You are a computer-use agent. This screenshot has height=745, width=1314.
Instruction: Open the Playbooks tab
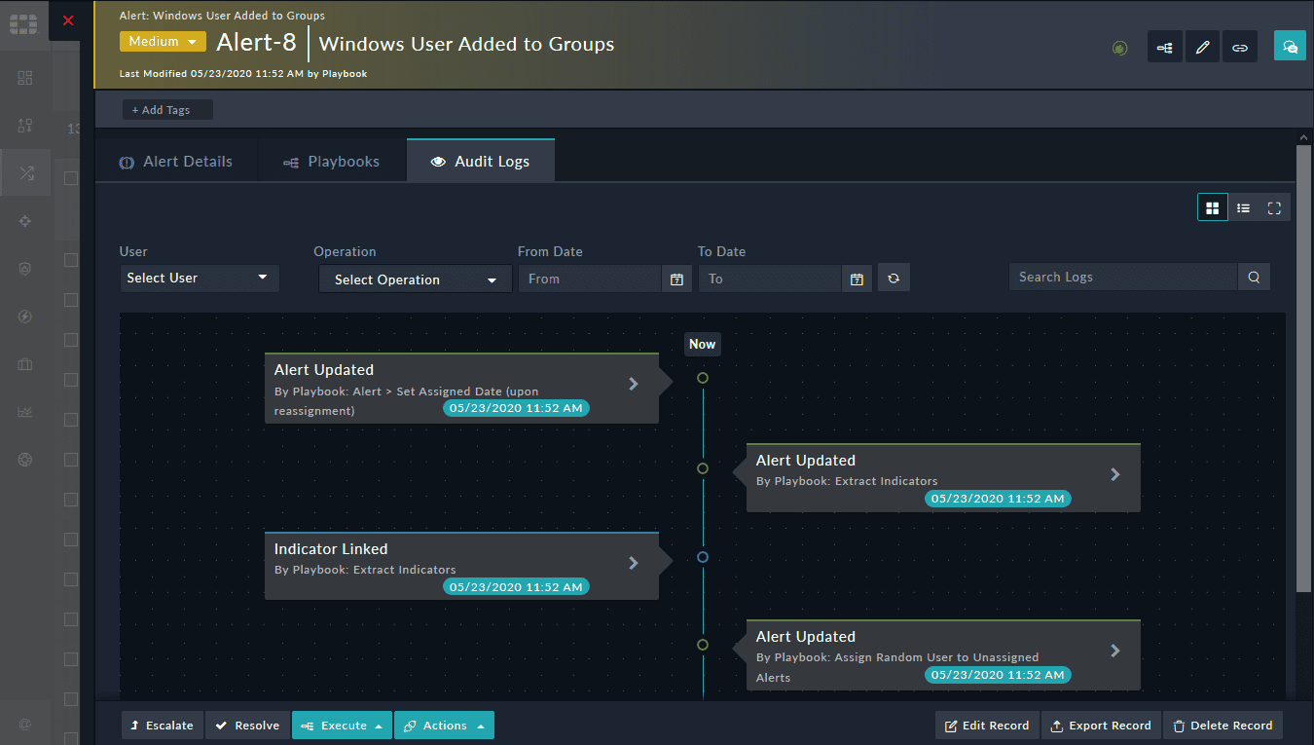click(x=332, y=162)
